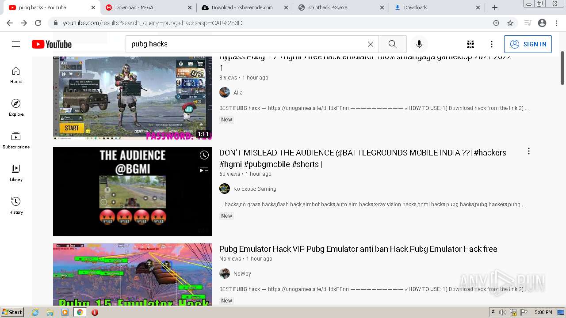
Task: Open History in the sidebar
Action: coord(16,206)
